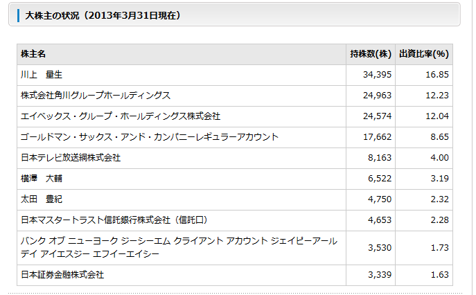
Task: Click 日本テレビ放送網株式会社 in the table
Action: [71, 158]
